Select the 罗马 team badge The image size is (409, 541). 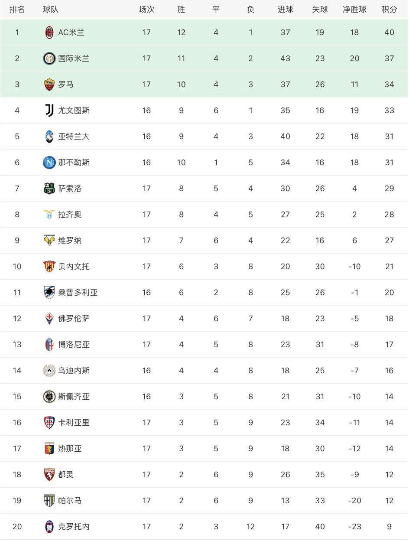click(x=49, y=85)
